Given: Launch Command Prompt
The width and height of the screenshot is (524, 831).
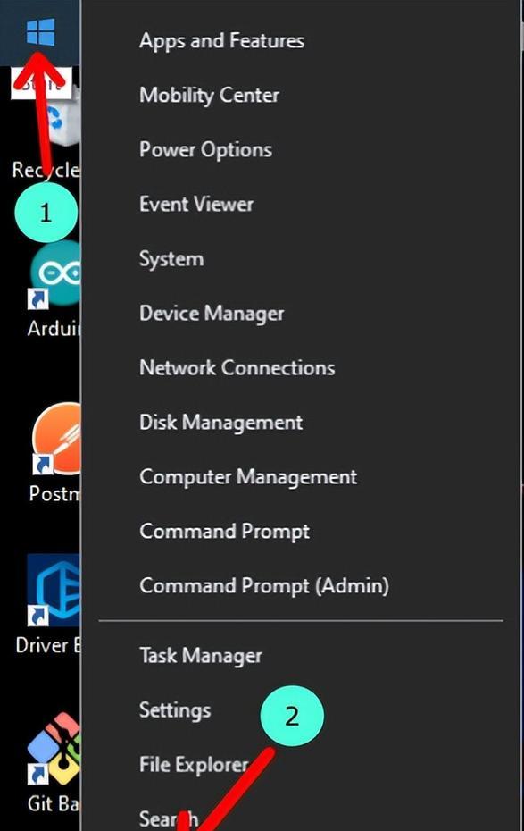Looking at the screenshot, I should coord(224,532).
